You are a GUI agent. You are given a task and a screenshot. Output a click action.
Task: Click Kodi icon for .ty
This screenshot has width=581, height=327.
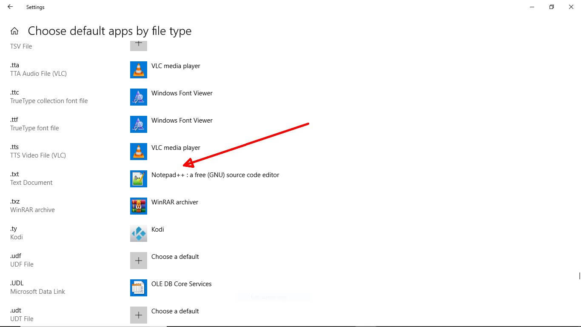pyautogui.click(x=139, y=233)
